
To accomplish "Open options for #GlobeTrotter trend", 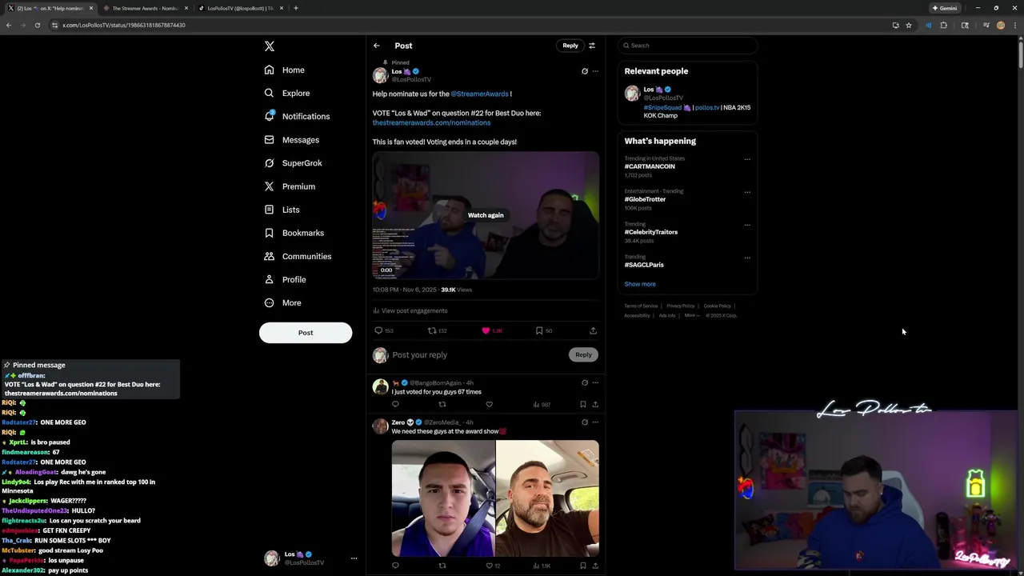I will [x=747, y=192].
